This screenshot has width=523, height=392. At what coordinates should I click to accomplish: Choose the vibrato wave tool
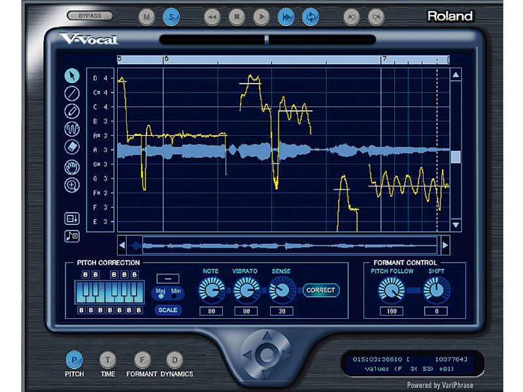pos(73,128)
